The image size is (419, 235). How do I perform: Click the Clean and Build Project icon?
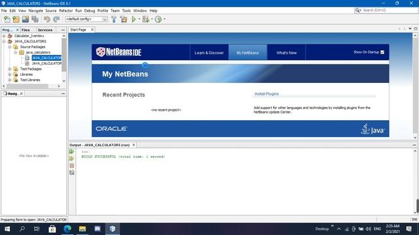tap(124, 19)
